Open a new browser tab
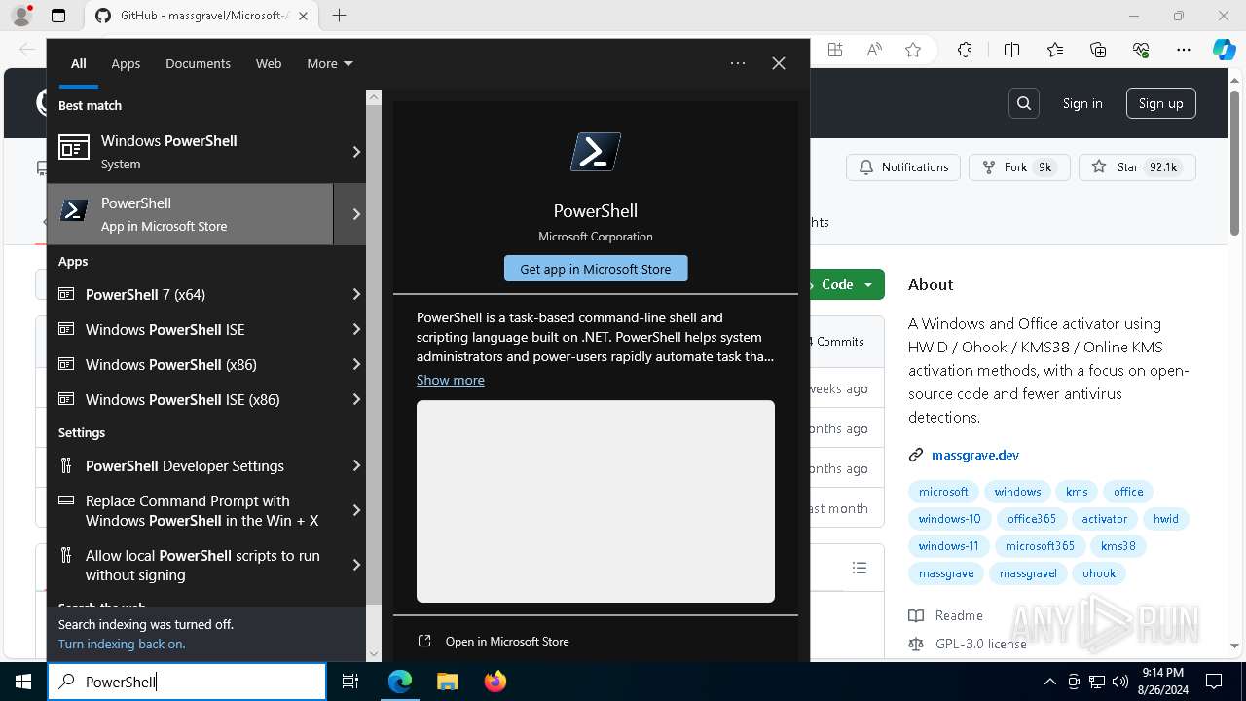The image size is (1246, 701). click(x=339, y=16)
